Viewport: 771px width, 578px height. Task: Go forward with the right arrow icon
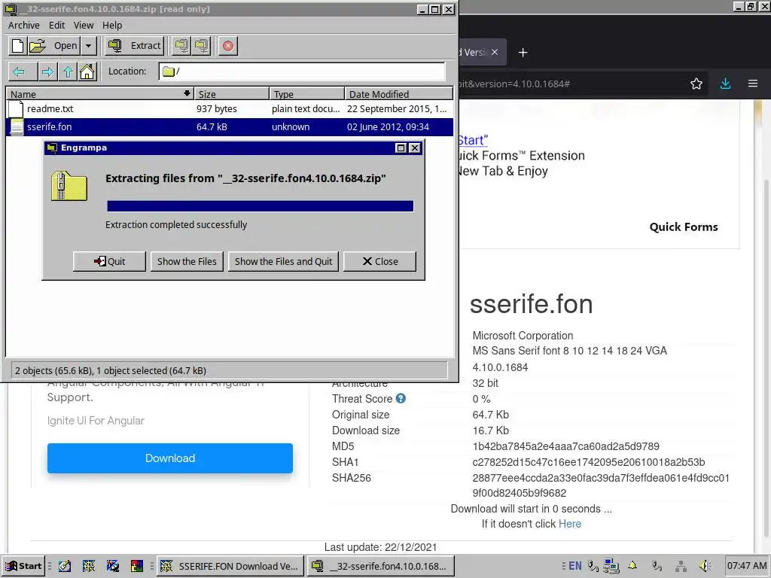click(47, 71)
